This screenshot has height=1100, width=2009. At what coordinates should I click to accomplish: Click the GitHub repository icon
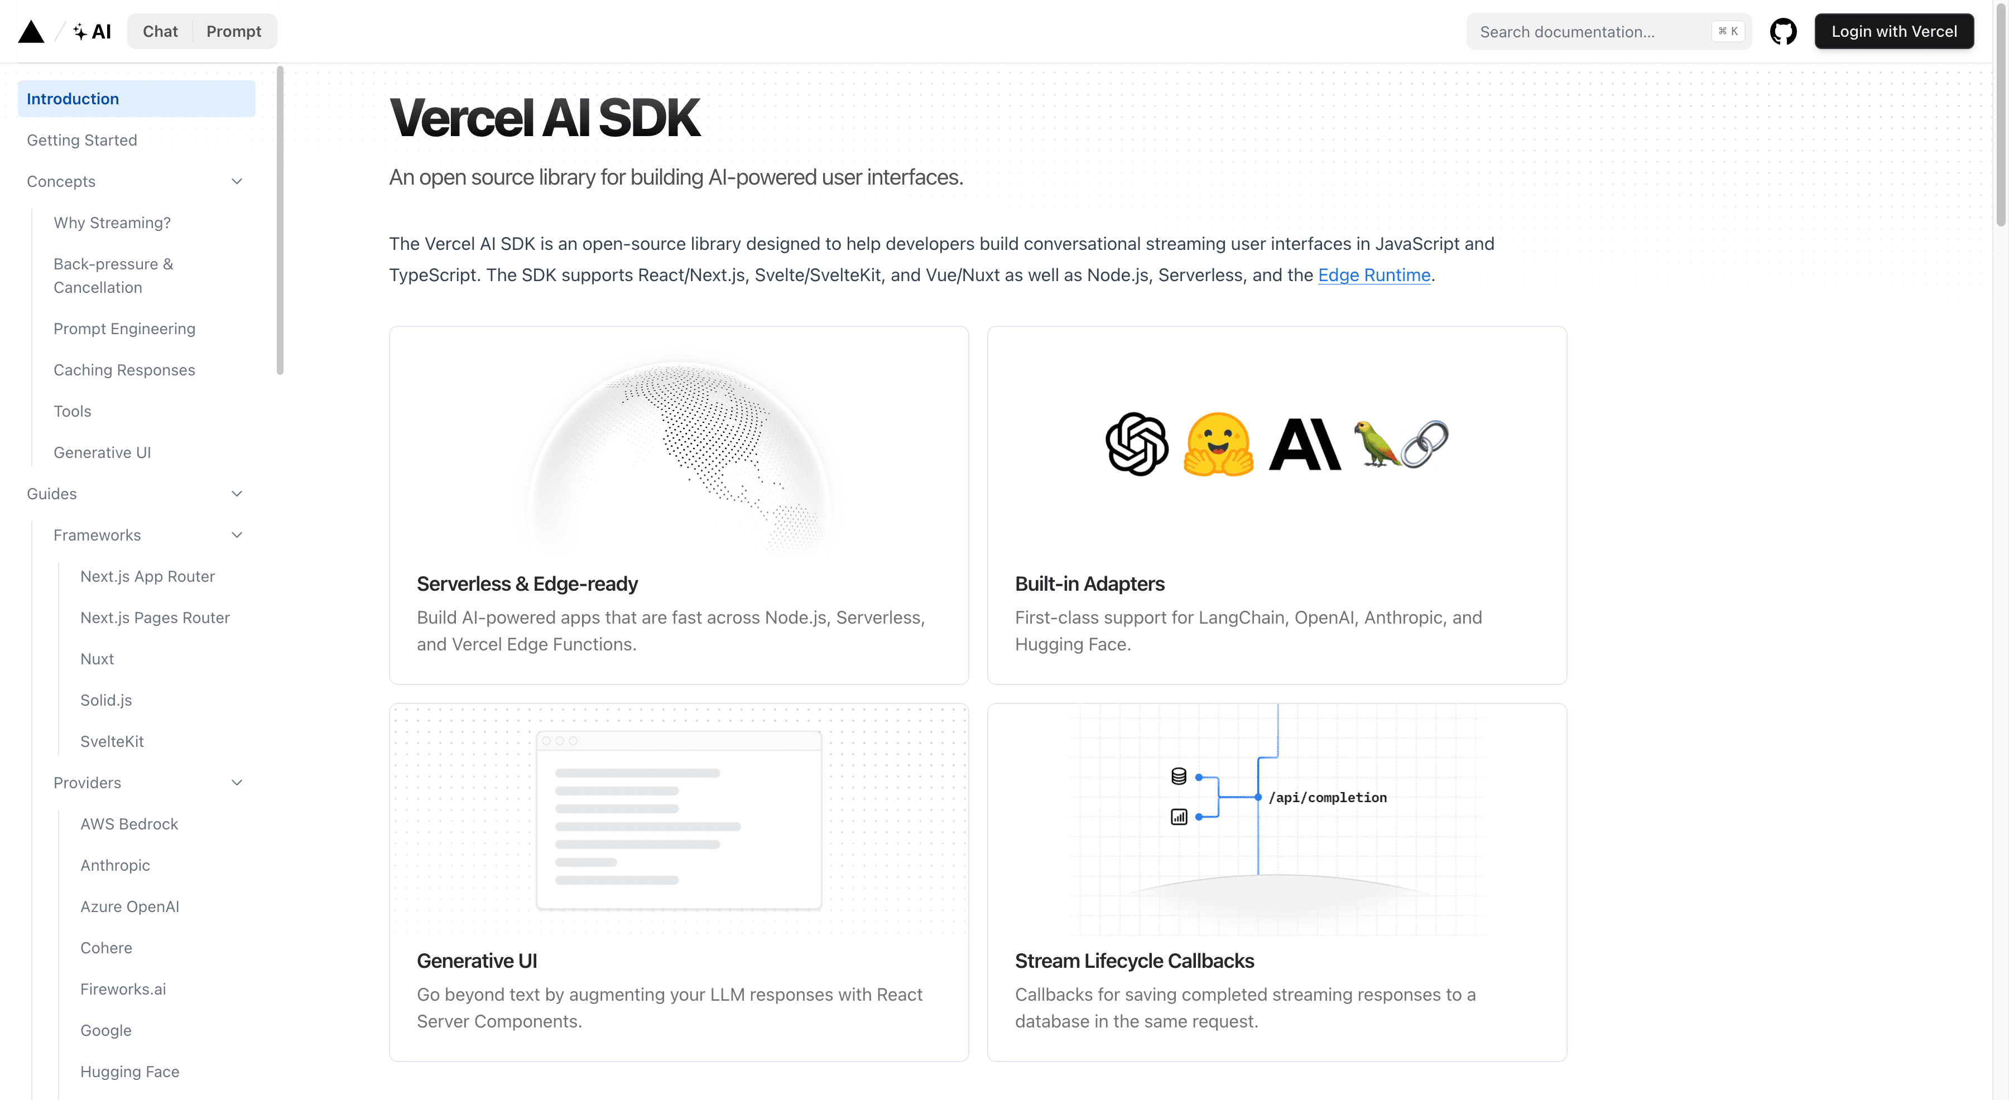pyautogui.click(x=1785, y=30)
